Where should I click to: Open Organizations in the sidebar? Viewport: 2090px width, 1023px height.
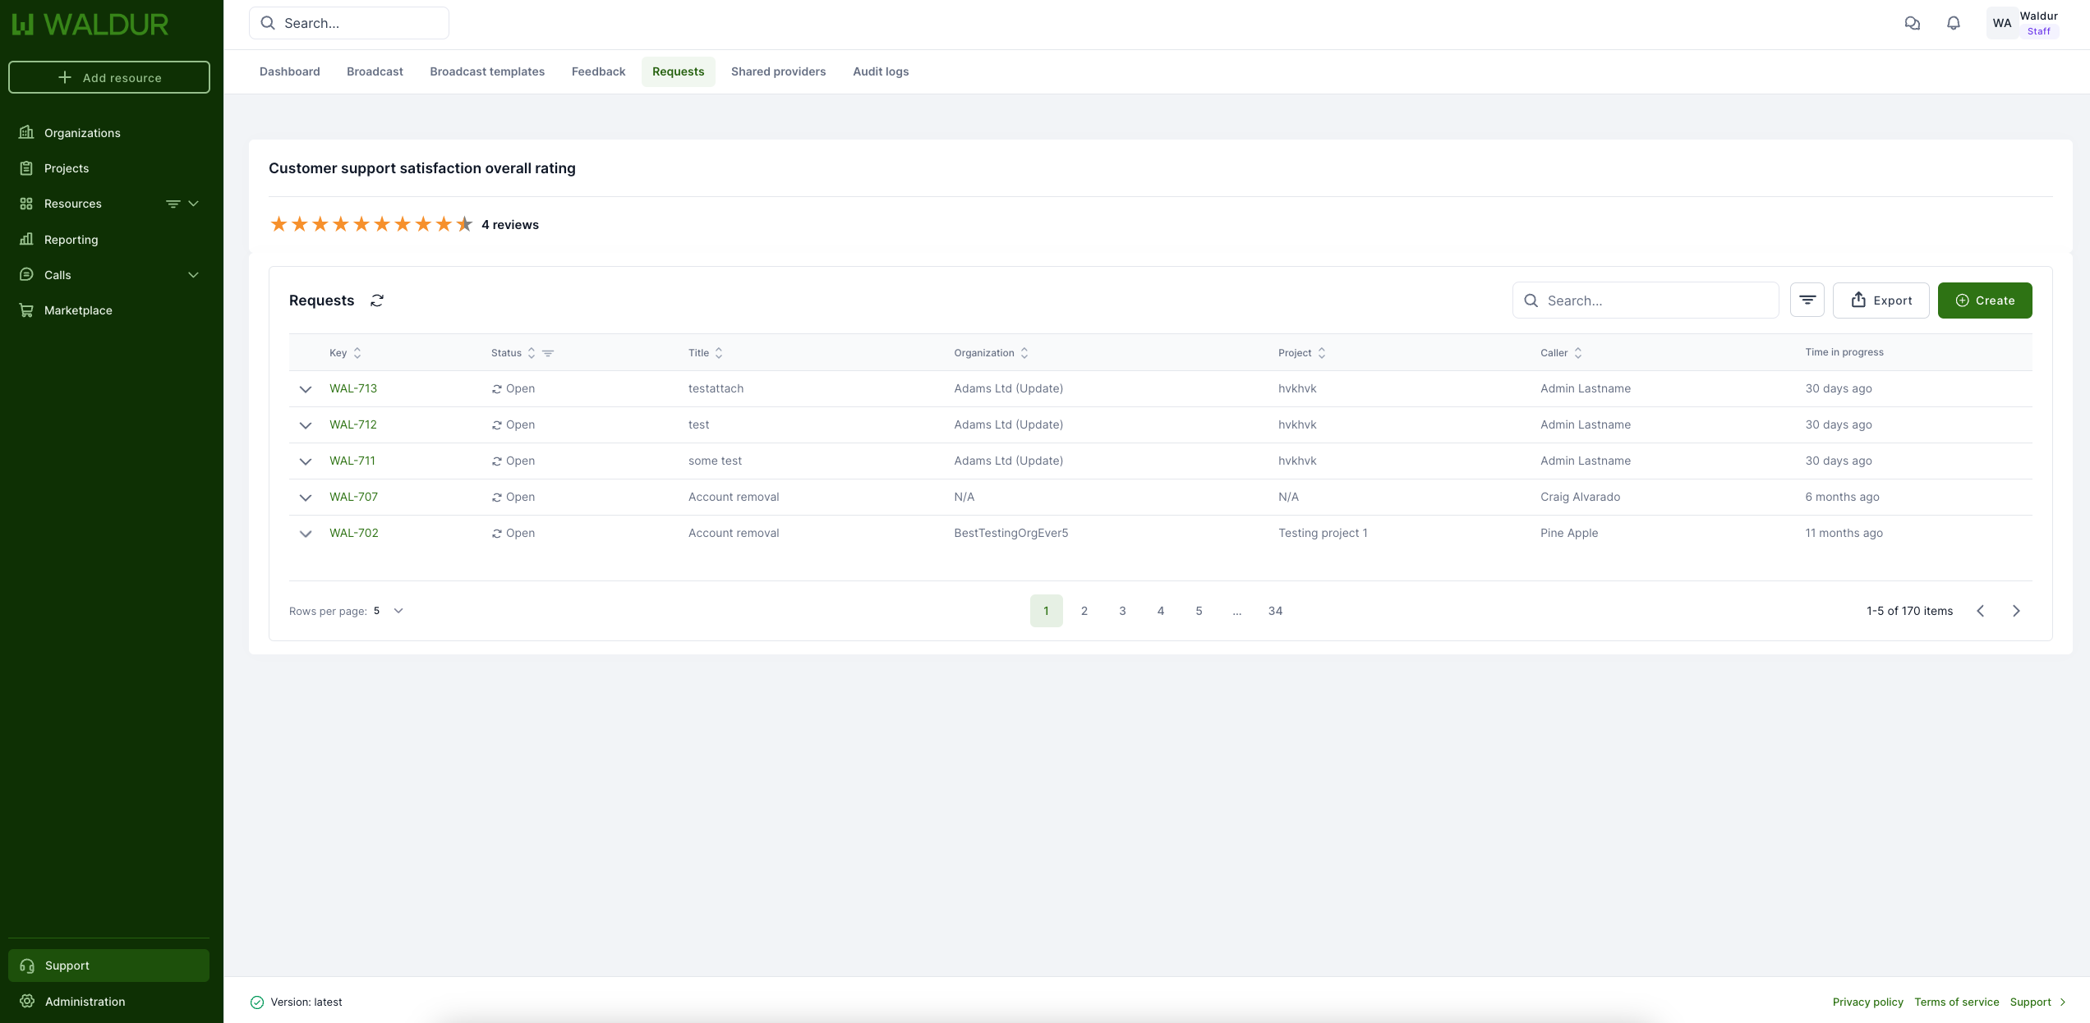point(82,133)
